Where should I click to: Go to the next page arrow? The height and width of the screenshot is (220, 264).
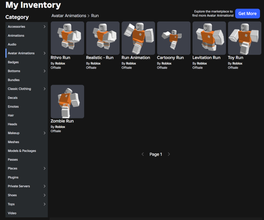(169, 154)
